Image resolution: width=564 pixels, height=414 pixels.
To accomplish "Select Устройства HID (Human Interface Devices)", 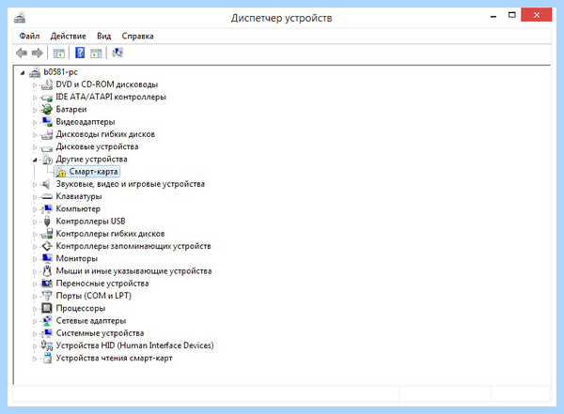I will click(x=134, y=345).
